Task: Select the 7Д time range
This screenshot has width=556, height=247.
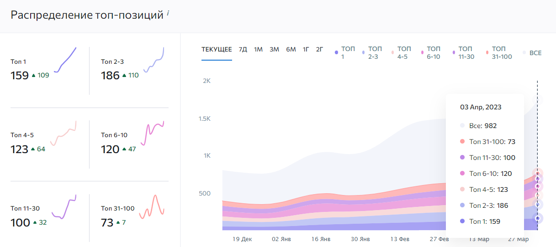Action: tap(243, 49)
